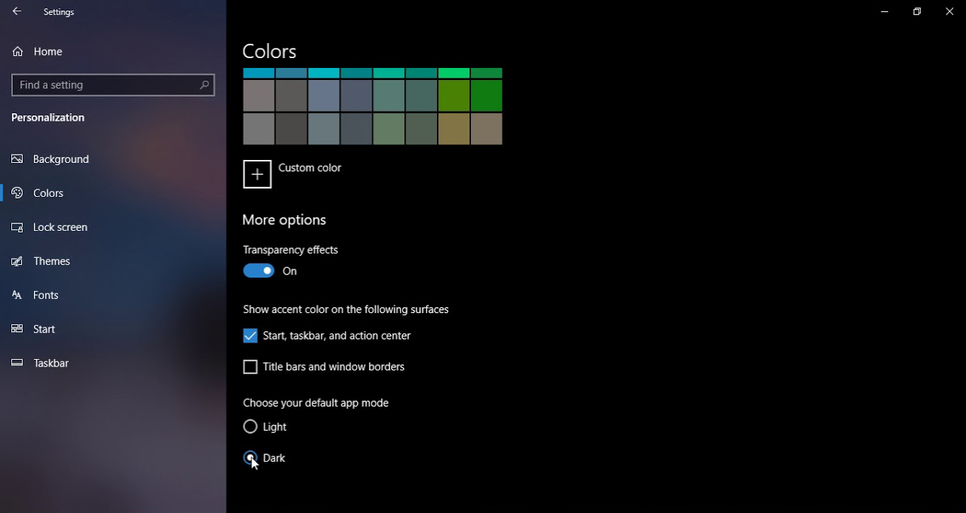
Task: Choose the olive gold color swatch
Action: 454,128
